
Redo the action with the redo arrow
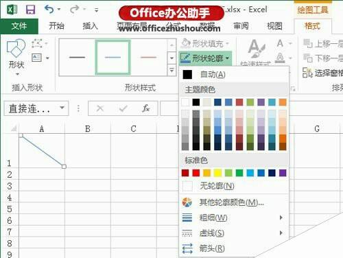(x=74, y=10)
